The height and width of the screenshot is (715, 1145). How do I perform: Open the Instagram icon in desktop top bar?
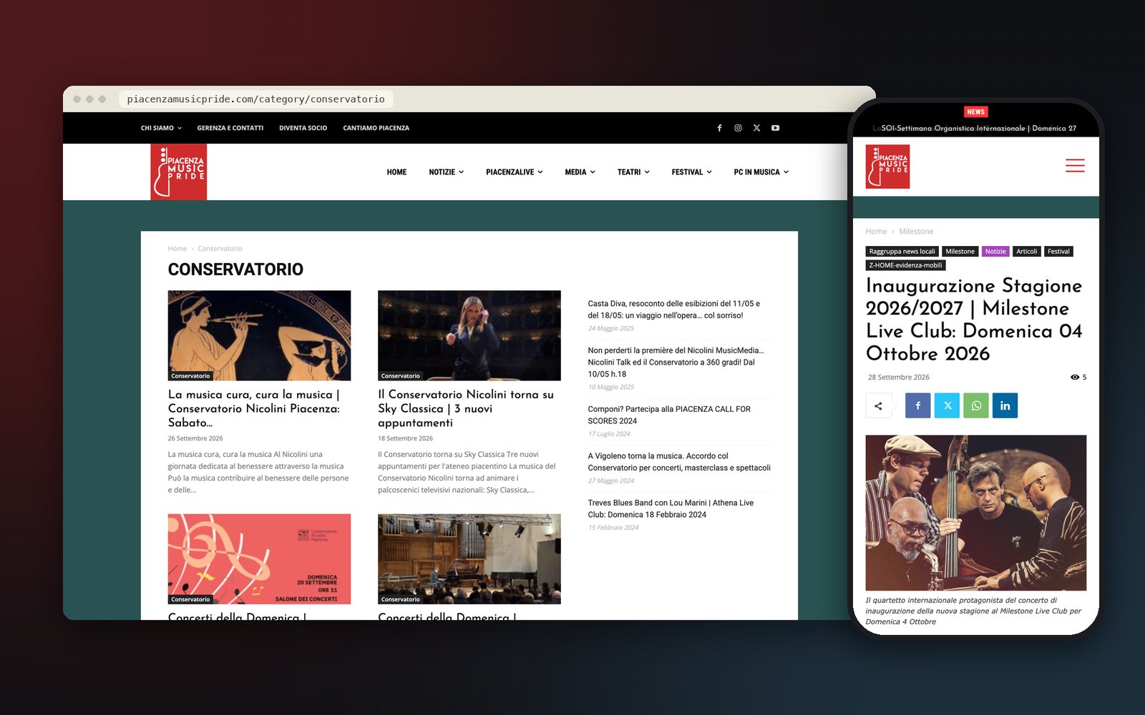click(x=738, y=128)
